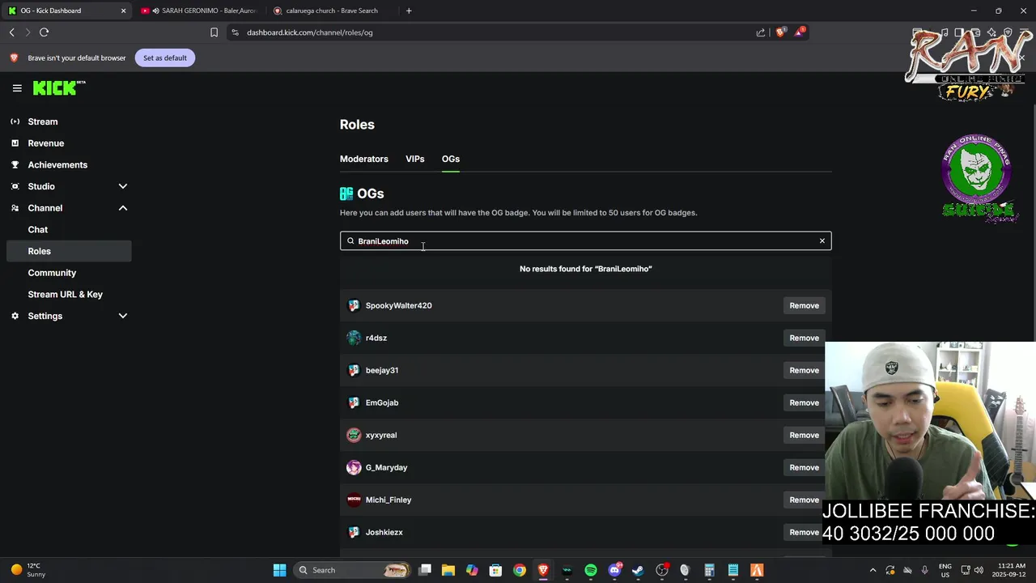Image resolution: width=1036 pixels, height=583 pixels.
Task: Click the taskbar Search box
Action: click(352, 570)
